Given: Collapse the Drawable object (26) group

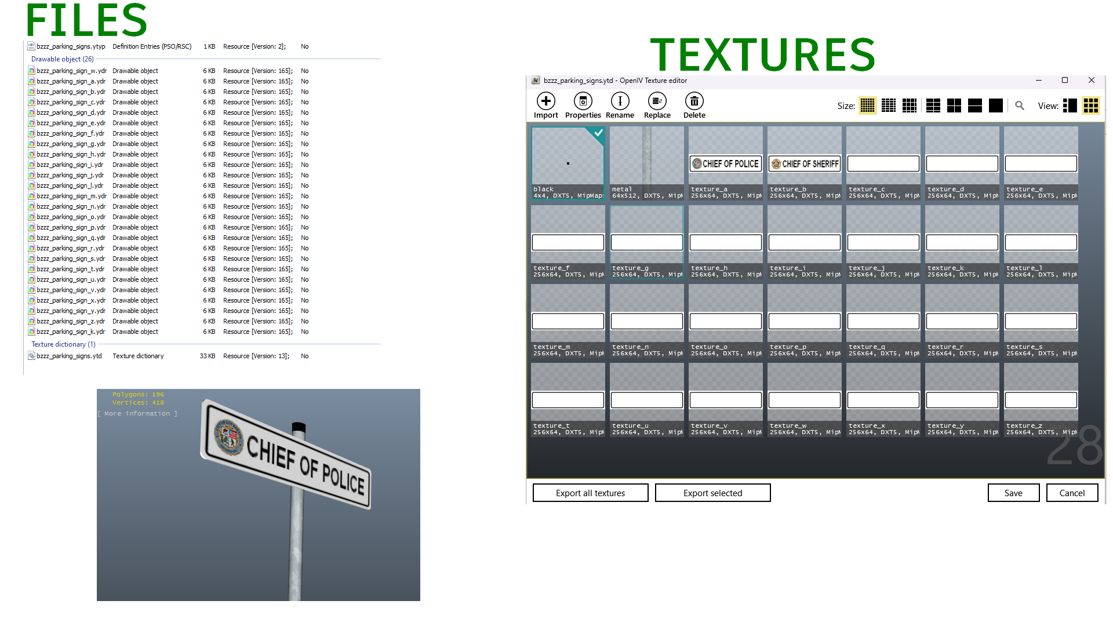Looking at the screenshot, I should pos(62,59).
